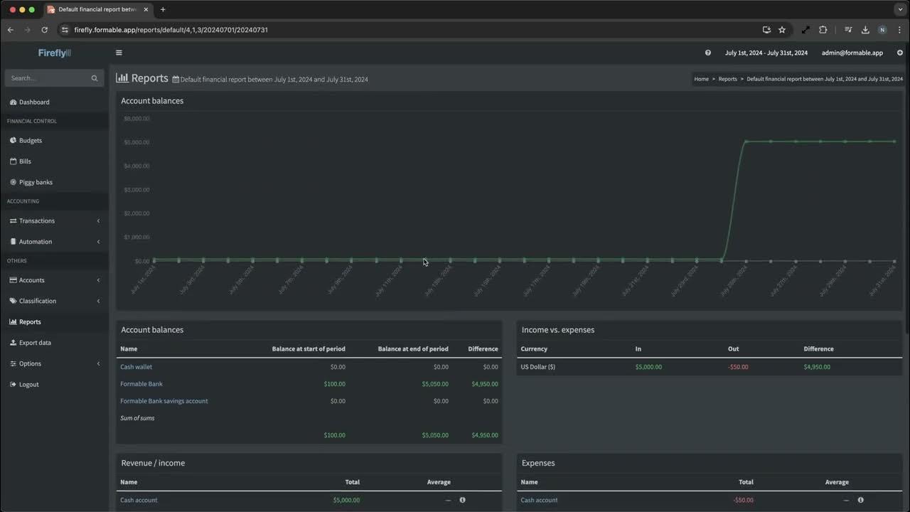Screen dimensions: 910x512
Task: Open Bills from the sidebar
Action: (25, 161)
